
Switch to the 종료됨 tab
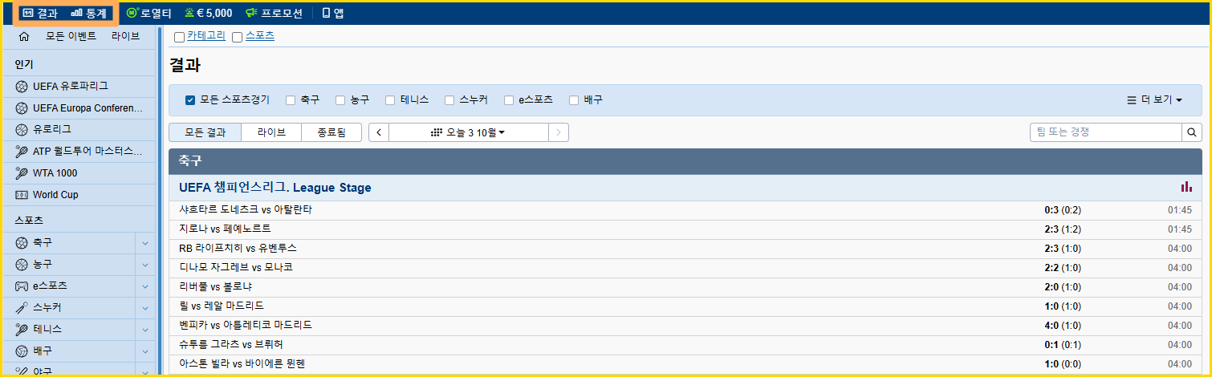pos(331,132)
